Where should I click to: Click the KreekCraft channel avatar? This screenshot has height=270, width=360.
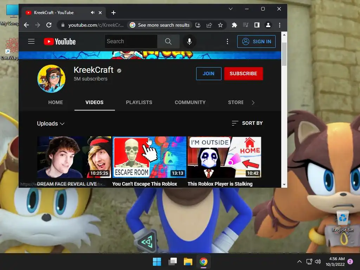(x=51, y=79)
